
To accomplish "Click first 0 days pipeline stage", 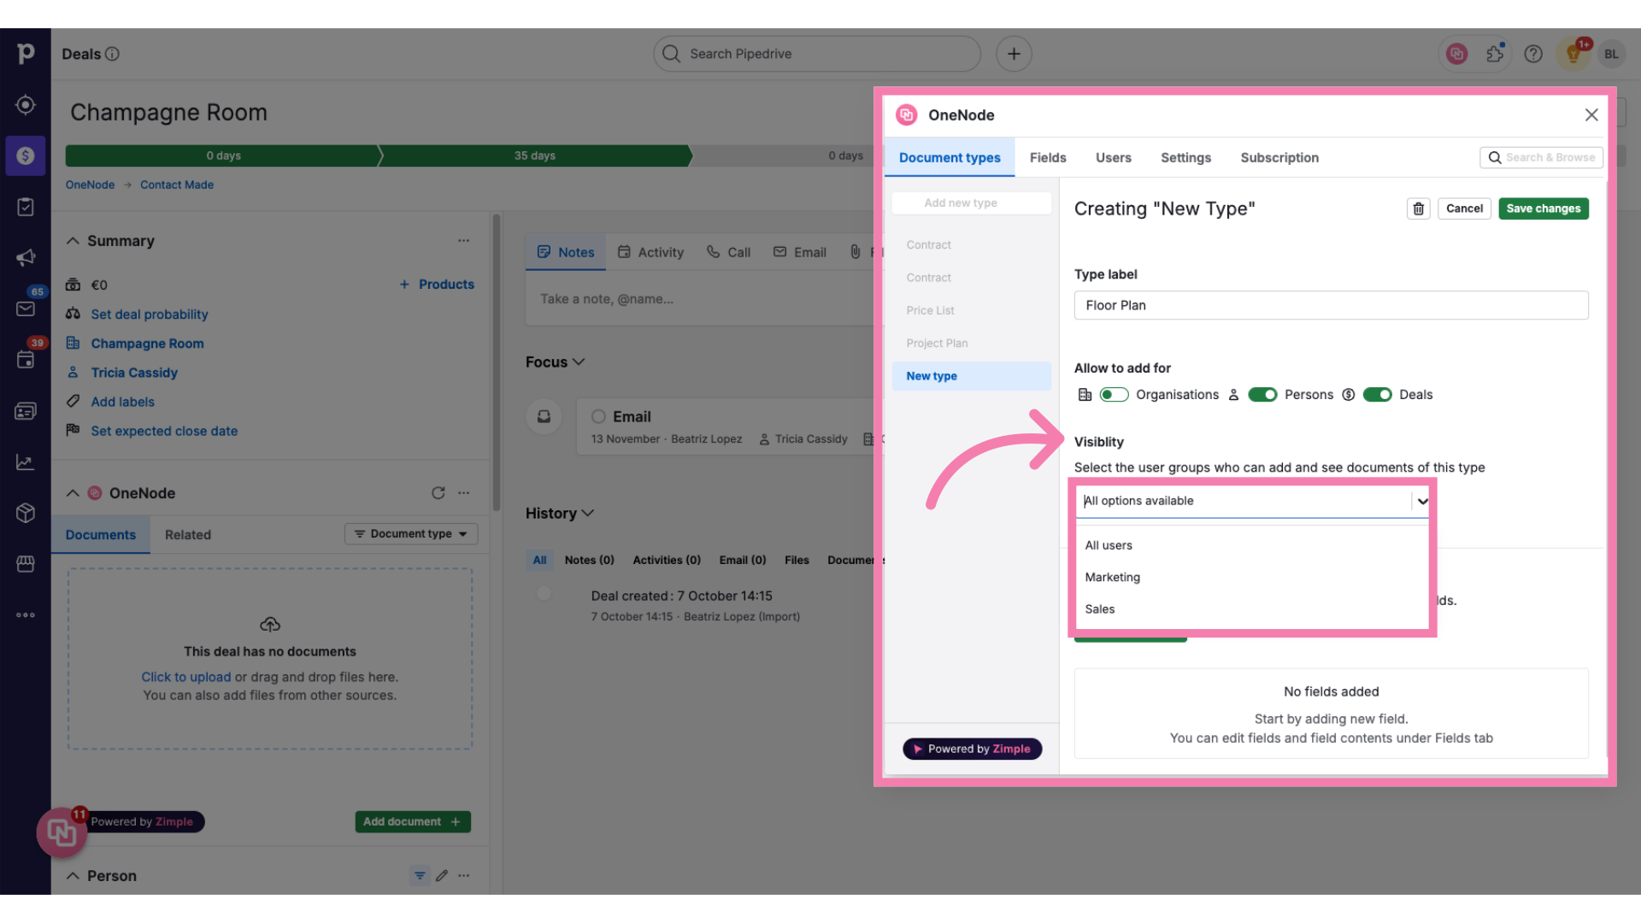I will (x=223, y=156).
